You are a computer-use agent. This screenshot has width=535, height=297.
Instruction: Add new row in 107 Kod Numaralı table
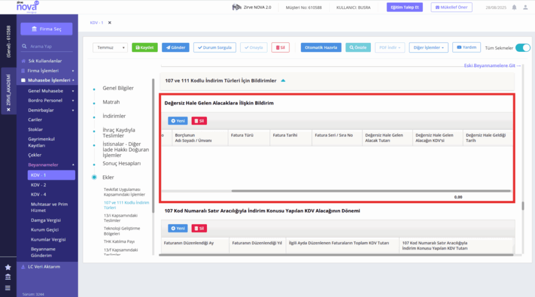[178, 229]
